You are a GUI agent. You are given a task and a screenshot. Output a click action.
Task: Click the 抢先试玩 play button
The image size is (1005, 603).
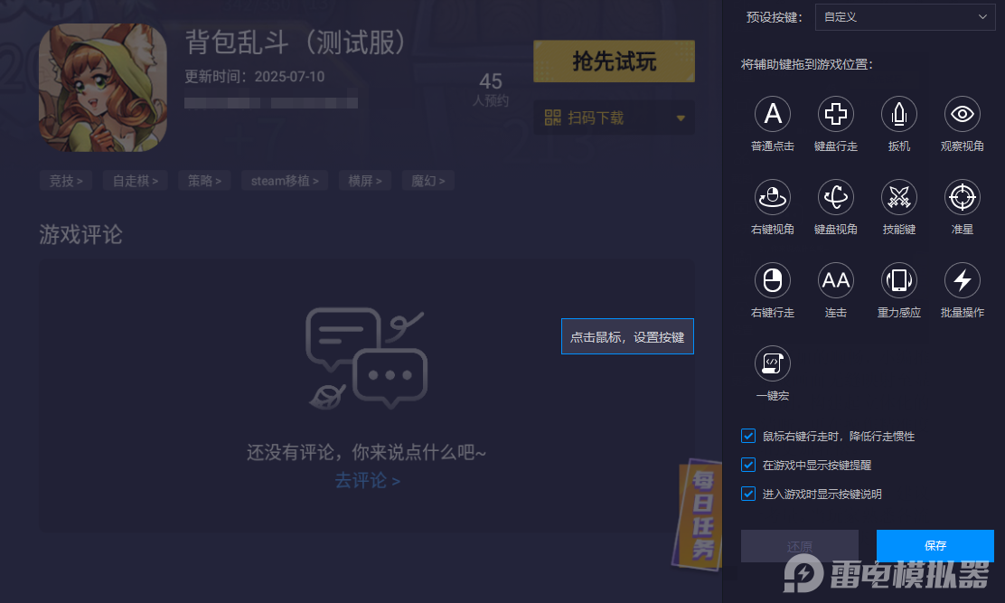[614, 61]
